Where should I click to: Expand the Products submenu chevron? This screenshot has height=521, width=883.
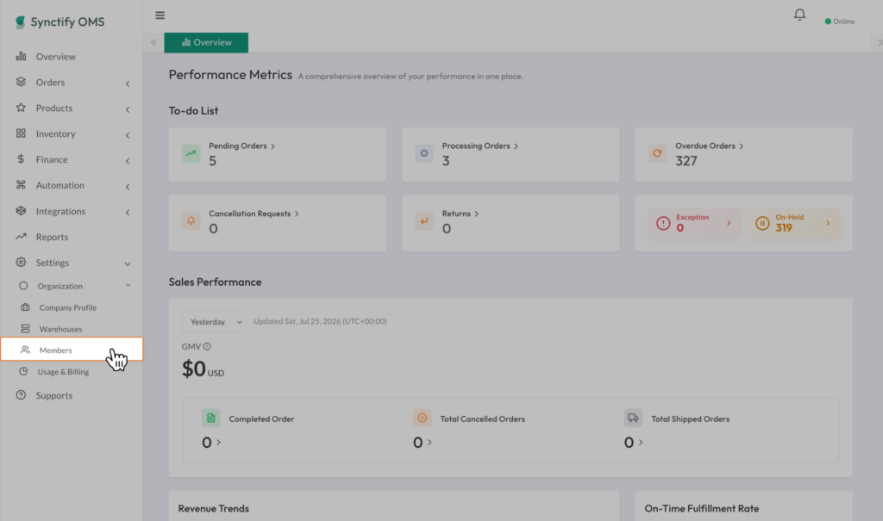[x=128, y=109]
